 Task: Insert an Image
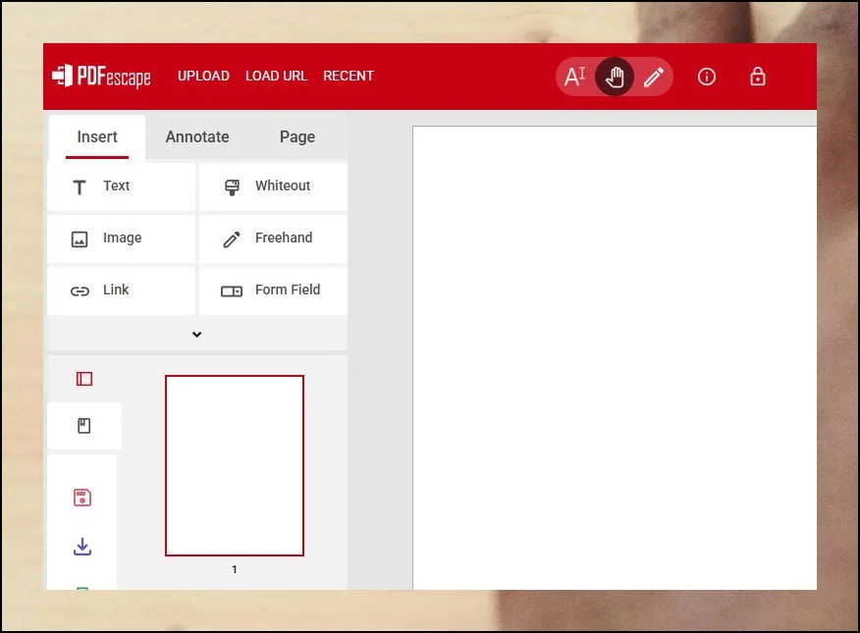click(x=121, y=238)
